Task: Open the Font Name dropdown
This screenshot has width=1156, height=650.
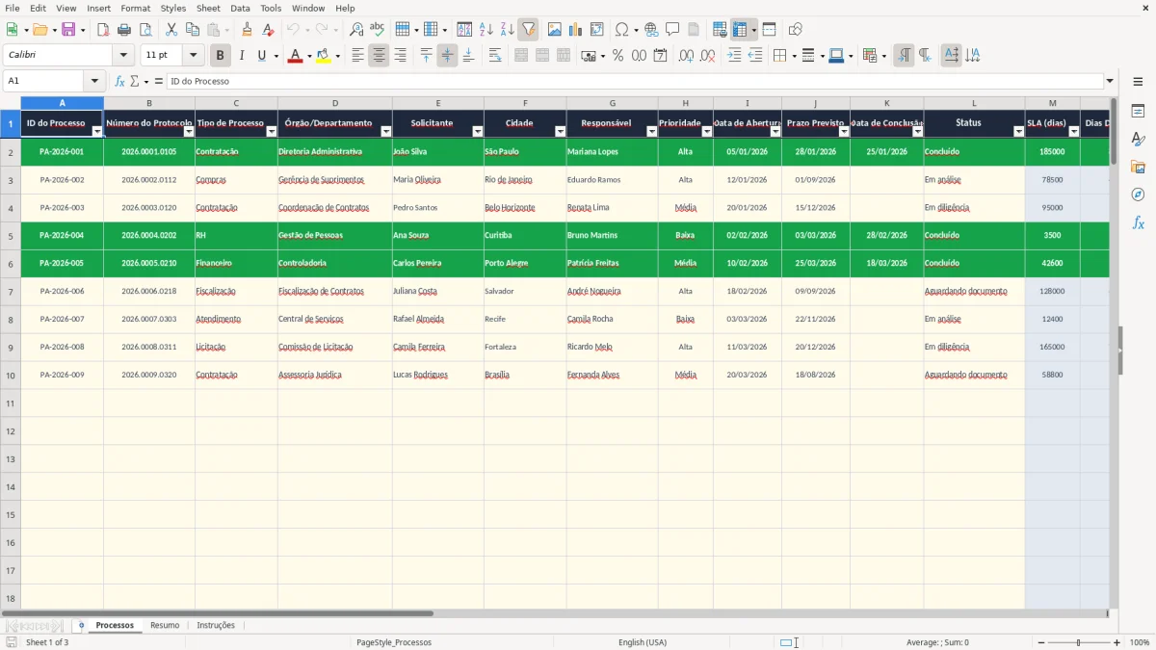Action: (x=122, y=56)
